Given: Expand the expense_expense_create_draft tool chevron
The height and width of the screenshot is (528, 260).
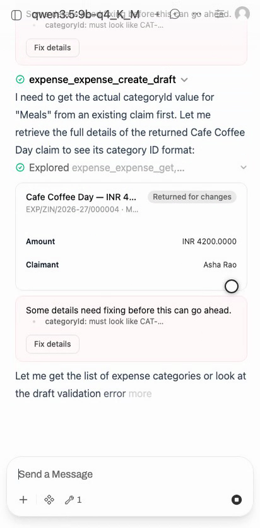Looking at the screenshot, I should [x=184, y=80].
